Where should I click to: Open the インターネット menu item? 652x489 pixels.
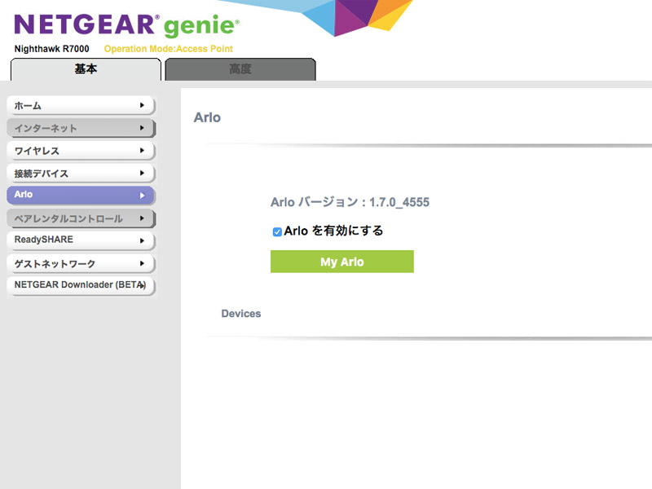point(80,128)
